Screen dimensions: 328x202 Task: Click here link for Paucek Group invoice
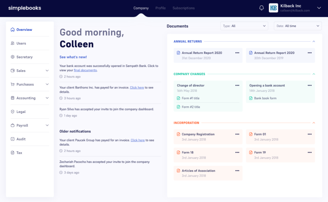(138, 140)
